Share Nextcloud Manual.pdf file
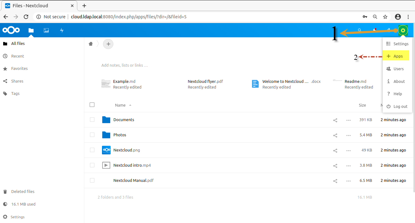The height and width of the screenshot is (223, 415). point(335,181)
